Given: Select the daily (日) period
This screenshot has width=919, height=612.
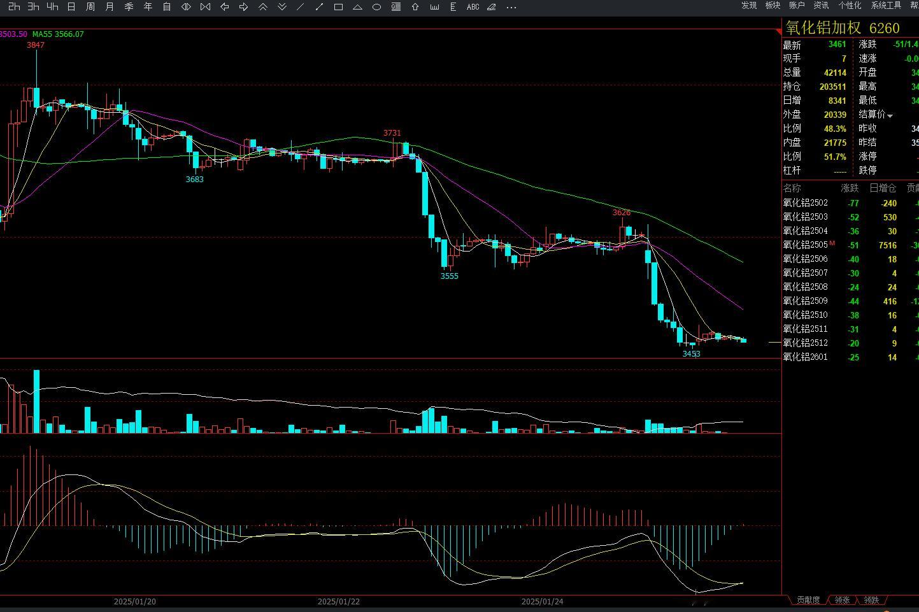Looking at the screenshot, I should point(71,7).
